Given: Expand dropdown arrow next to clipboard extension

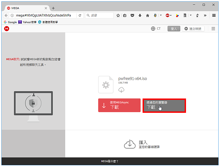Looking at the screenshot, I should 191,15.
